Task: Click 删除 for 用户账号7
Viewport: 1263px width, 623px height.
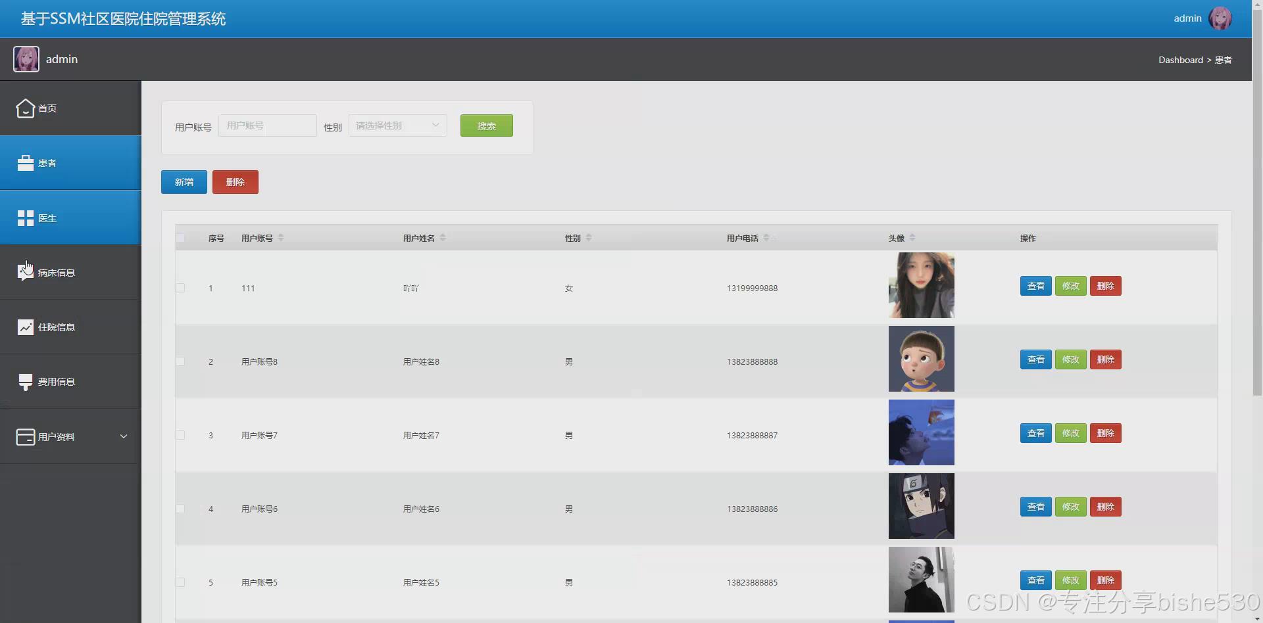Action: [x=1106, y=433]
